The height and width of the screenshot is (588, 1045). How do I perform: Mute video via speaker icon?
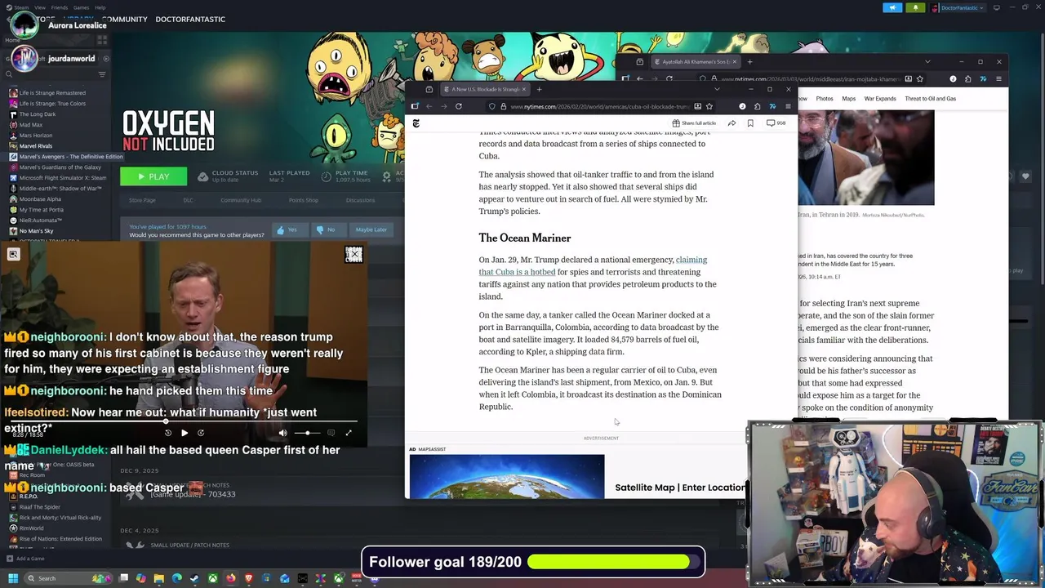pyautogui.click(x=282, y=433)
